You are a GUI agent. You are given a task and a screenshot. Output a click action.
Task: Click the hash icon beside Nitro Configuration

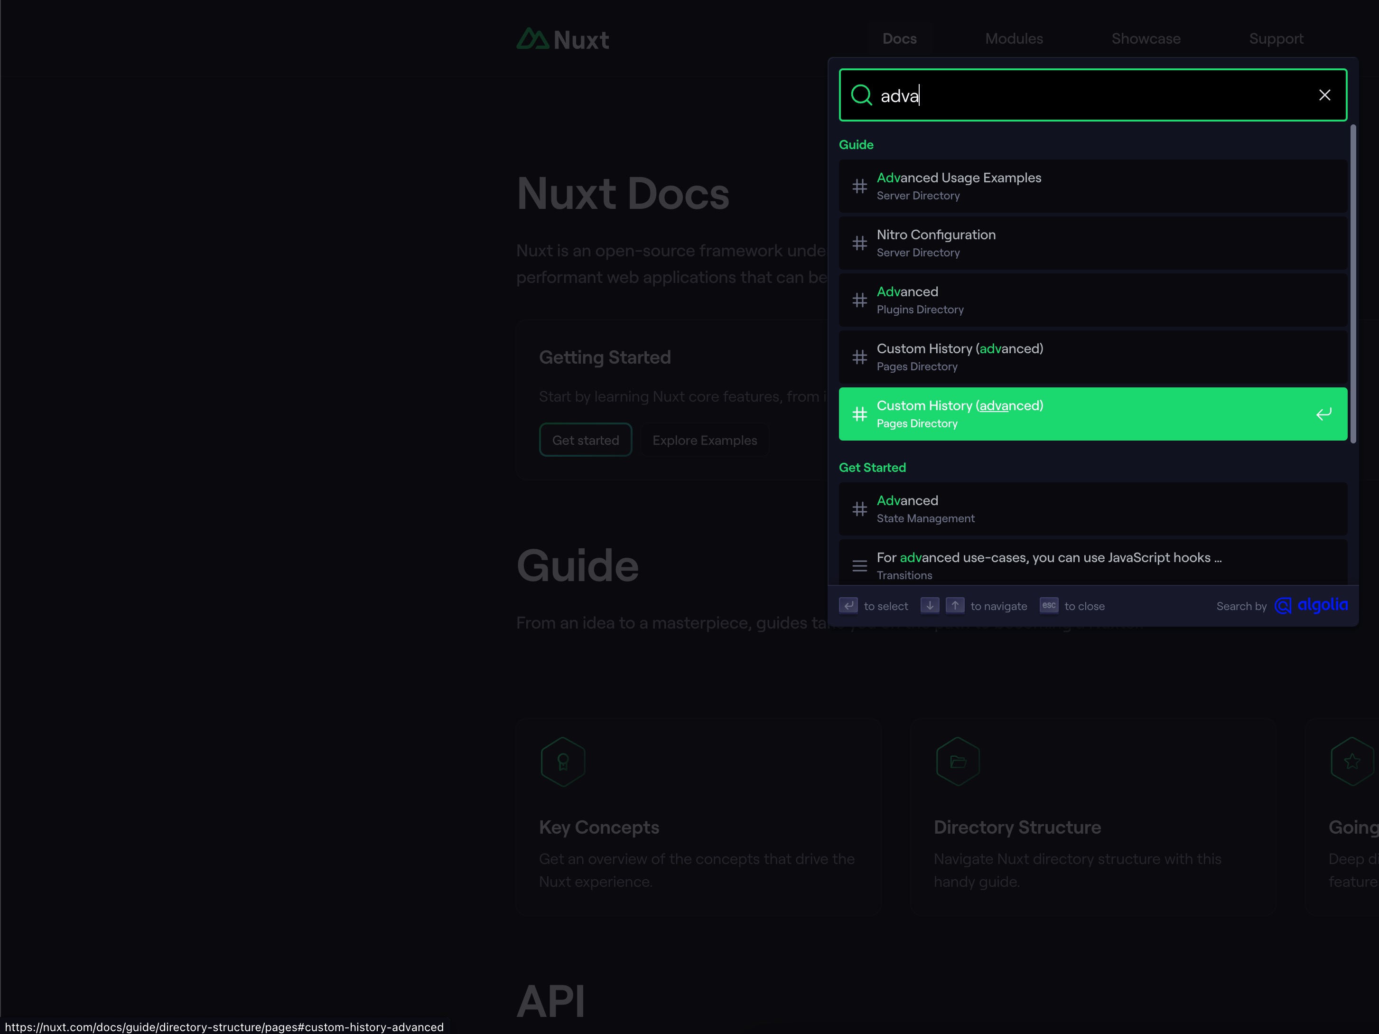(860, 243)
